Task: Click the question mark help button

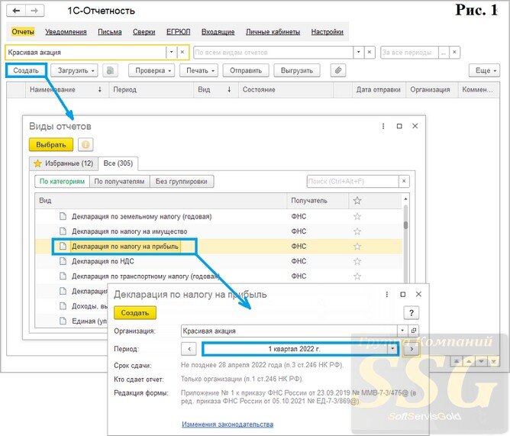Action: point(411,313)
